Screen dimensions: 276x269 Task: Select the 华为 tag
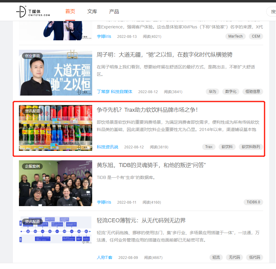click(x=212, y=92)
